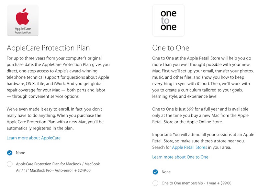
Task: Click the black One to One logo icon
Action: click(x=168, y=20)
